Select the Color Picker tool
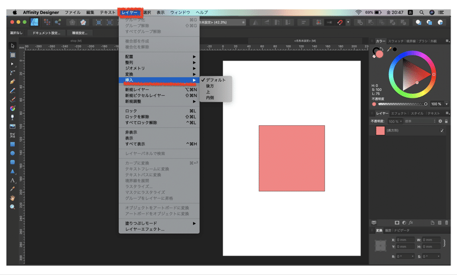The width and height of the screenshot is (457, 275). point(13,189)
